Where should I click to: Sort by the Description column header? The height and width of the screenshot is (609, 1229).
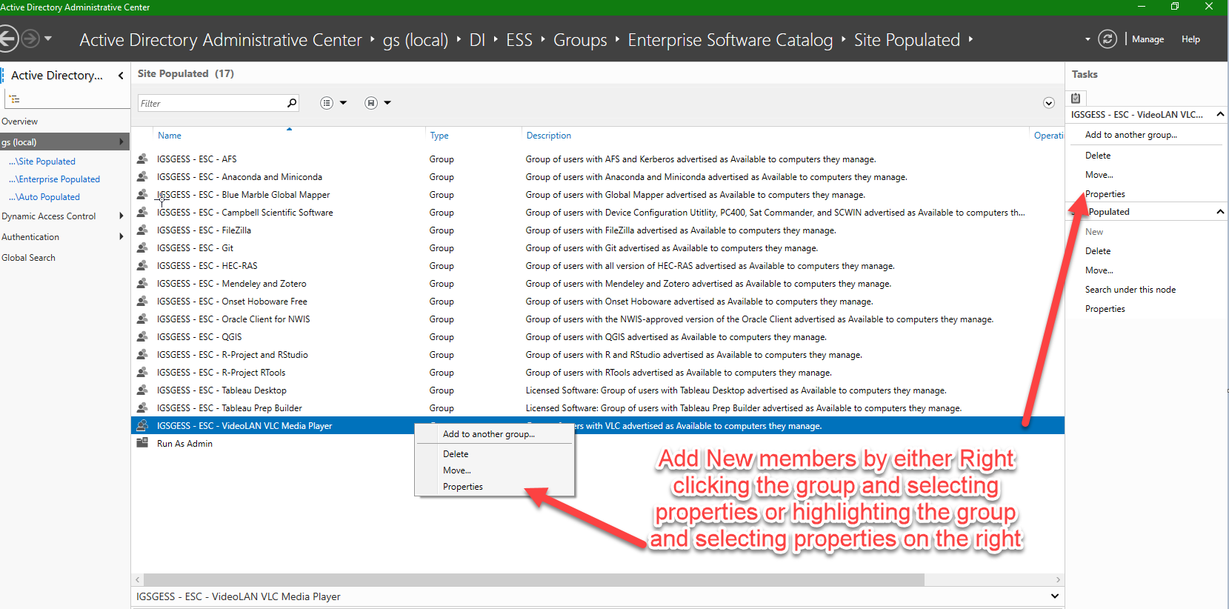[549, 136]
